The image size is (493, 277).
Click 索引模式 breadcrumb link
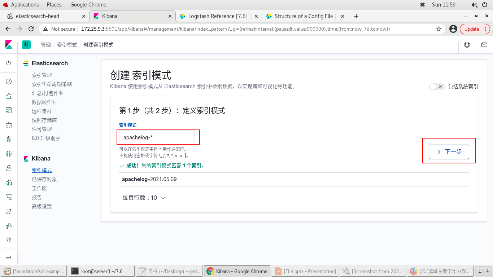coord(67,45)
